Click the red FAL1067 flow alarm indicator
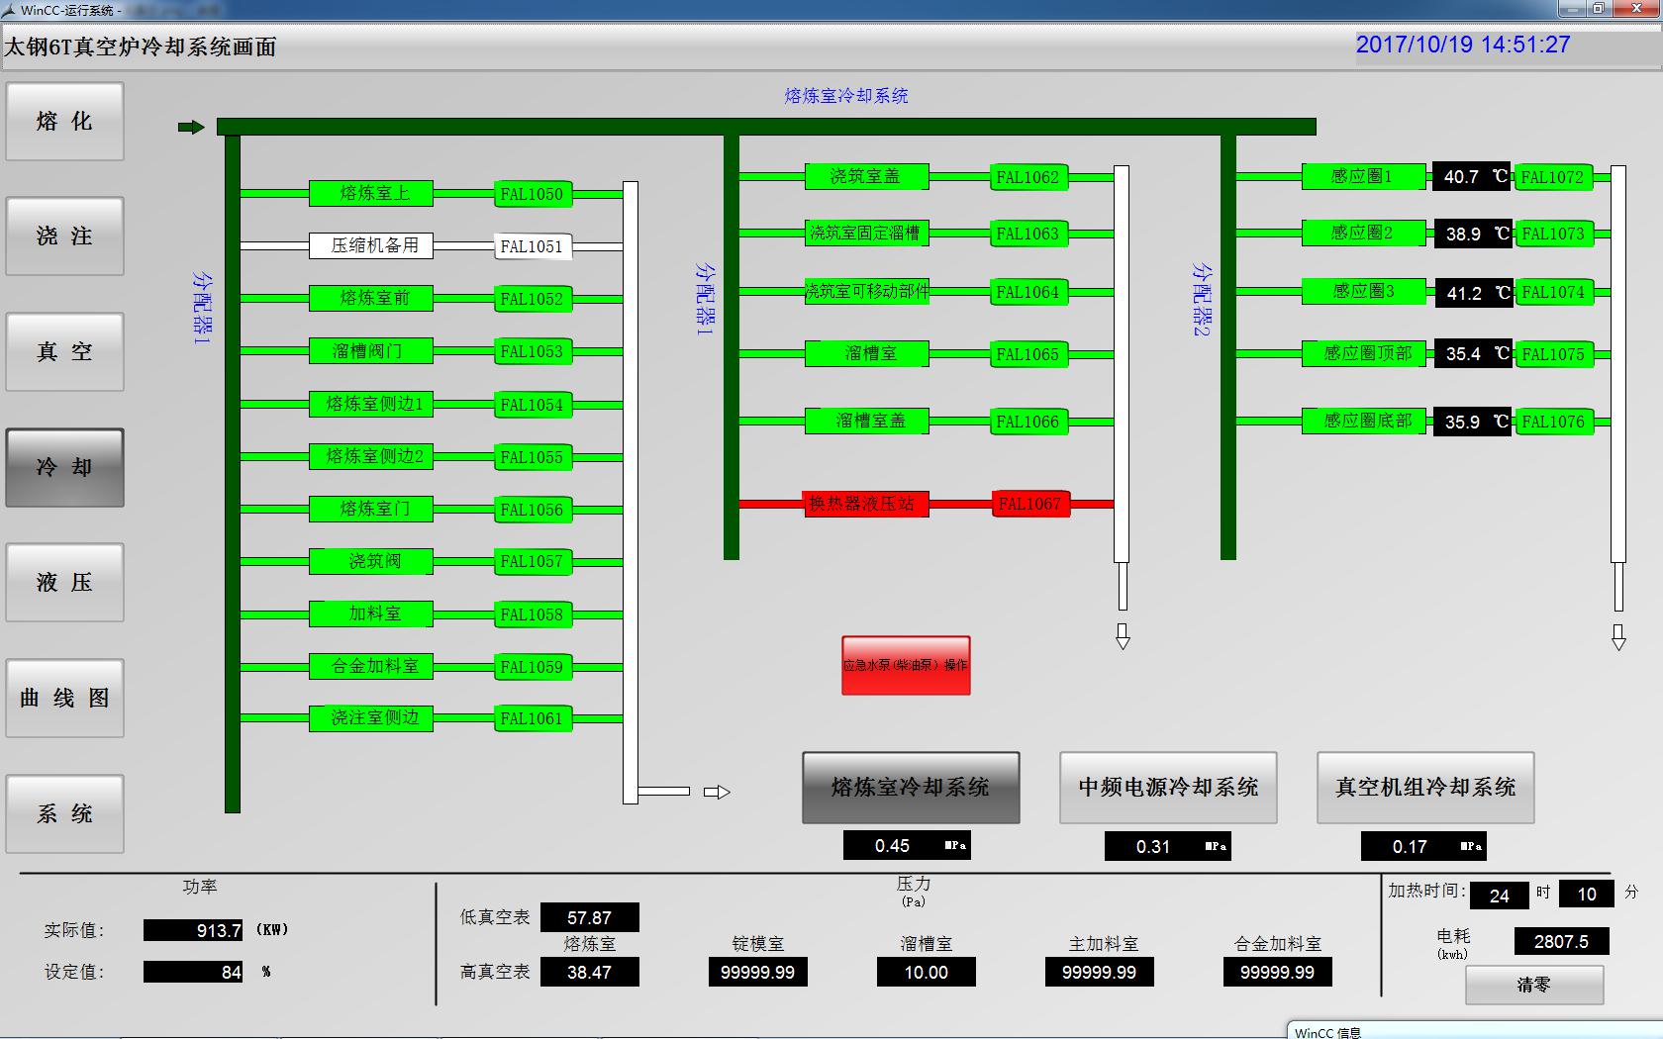This screenshot has height=1039, width=1663. coord(1029,504)
